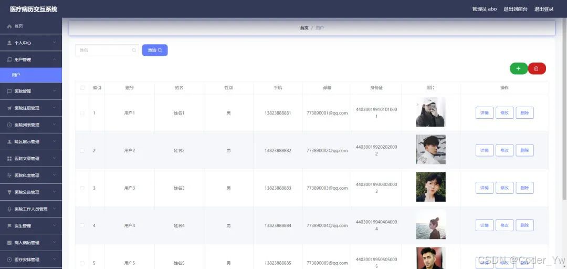
Task: Click the home icon beside 首页 in sidebar
Action: point(9,26)
